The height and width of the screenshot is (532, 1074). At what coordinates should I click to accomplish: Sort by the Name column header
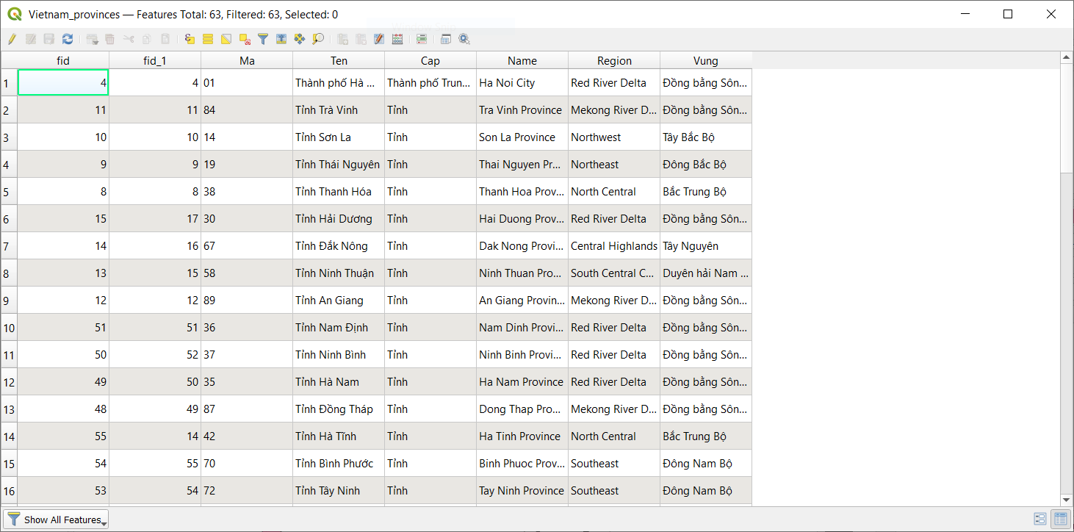(x=522, y=60)
